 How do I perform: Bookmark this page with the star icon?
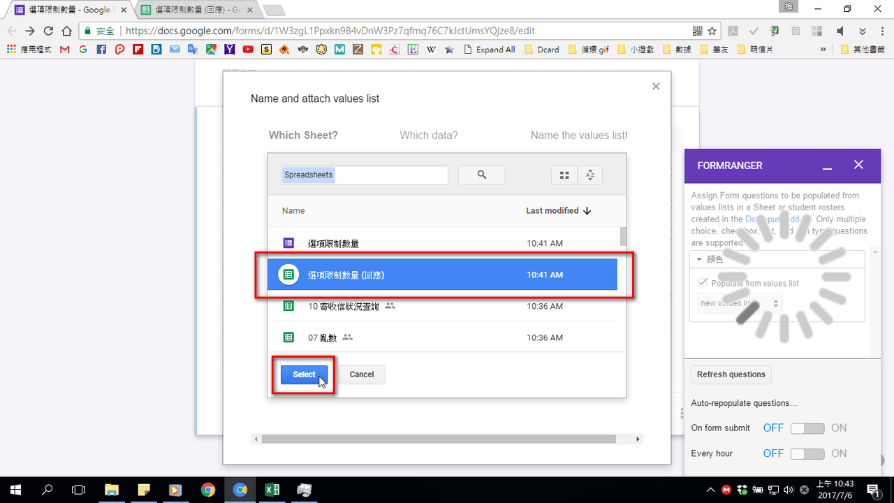pos(712,31)
